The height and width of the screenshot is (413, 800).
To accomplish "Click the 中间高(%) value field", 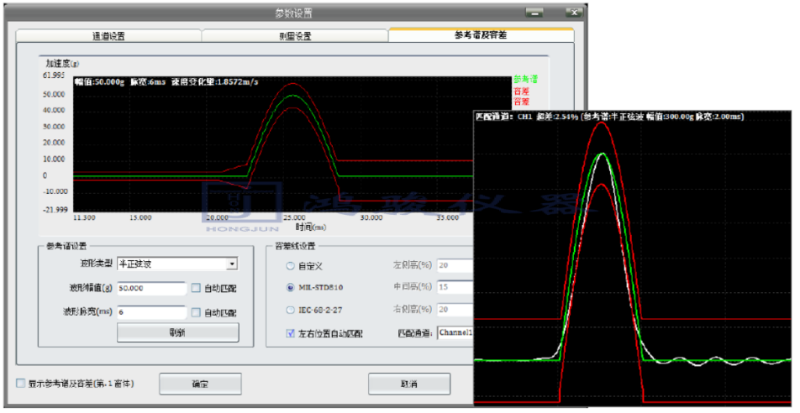I will tap(454, 289).
